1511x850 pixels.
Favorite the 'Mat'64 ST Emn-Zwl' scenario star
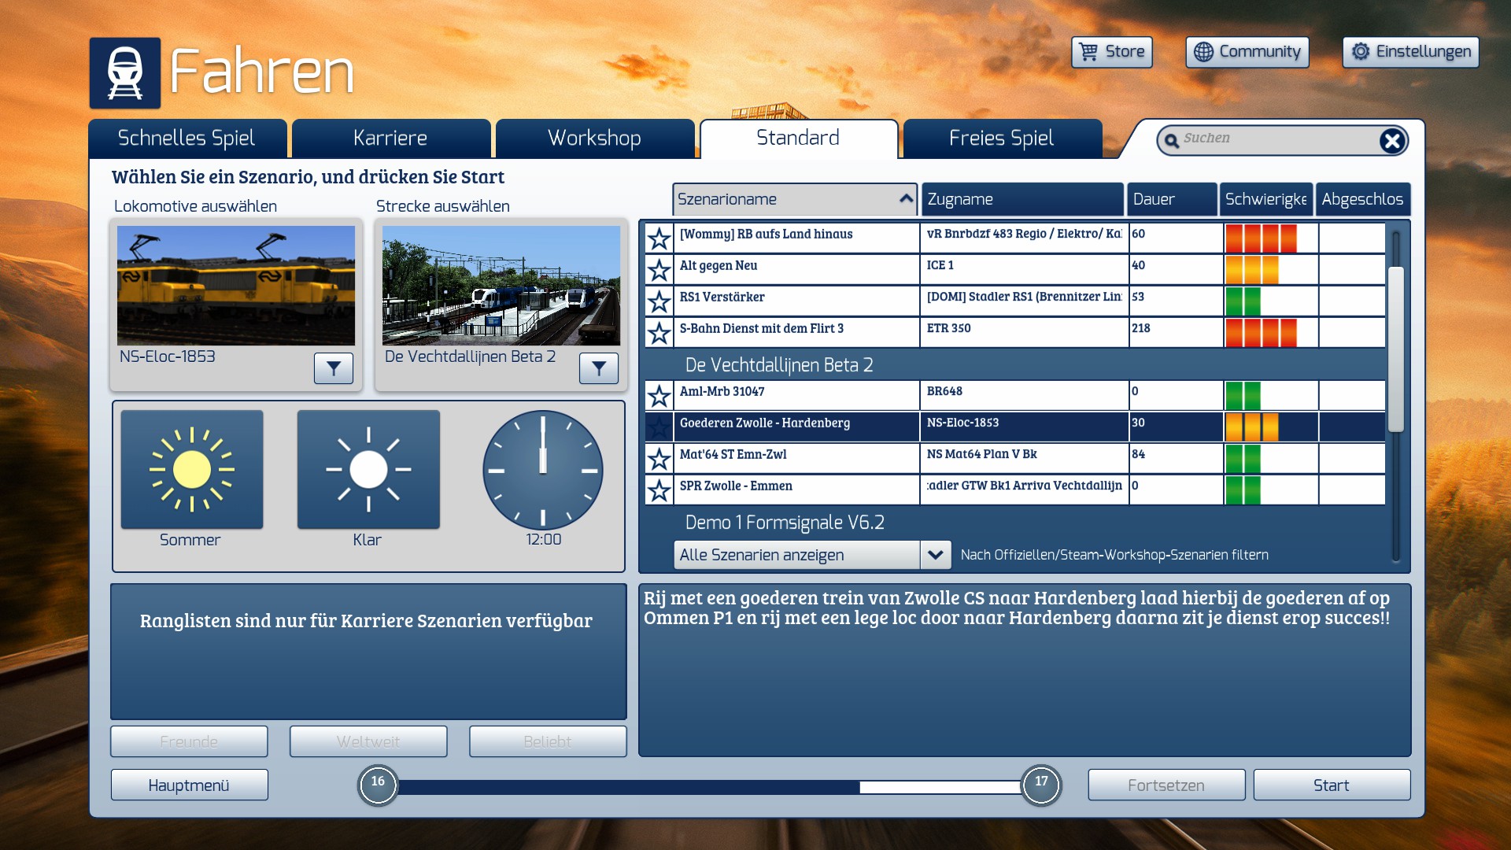[x=659, y=458]
